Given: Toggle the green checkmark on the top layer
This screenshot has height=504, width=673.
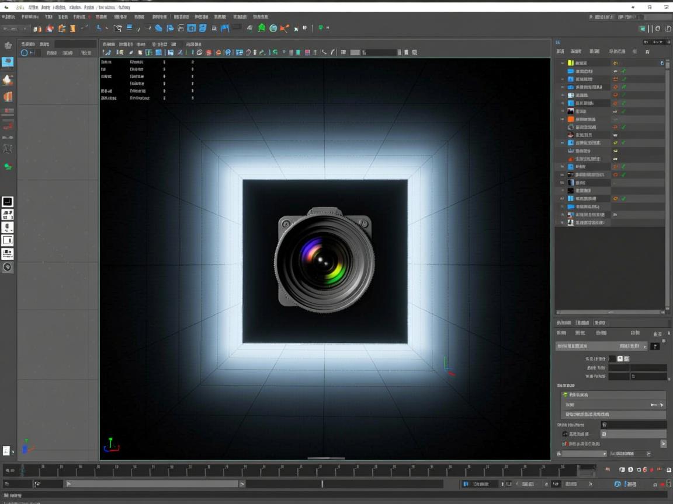Looking at the screenshot, I should (623, 71).
